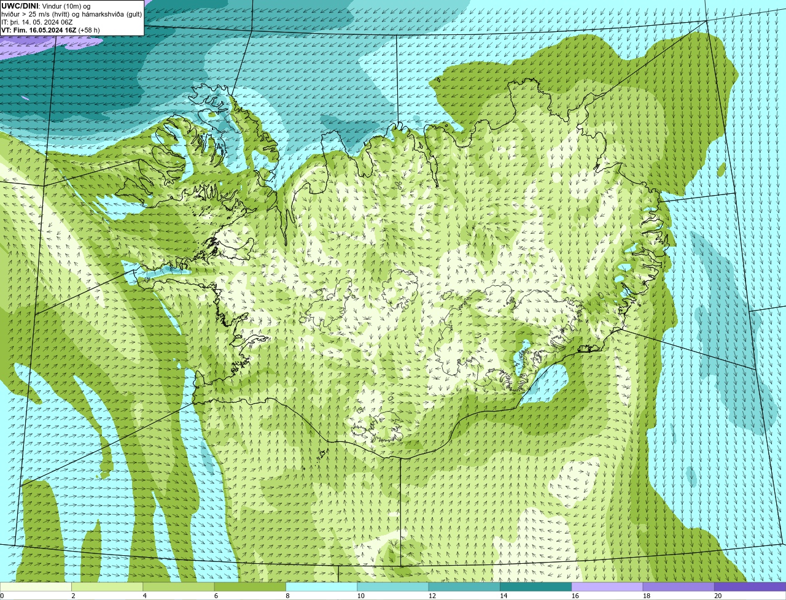Click the title text "UWC/DINI: Vindur (10m) og"

[x=45, y=6]
